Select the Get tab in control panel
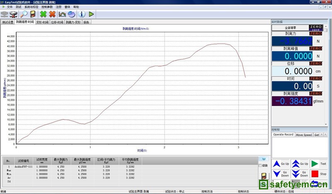The image size is (332, 194). coord(317,135)
